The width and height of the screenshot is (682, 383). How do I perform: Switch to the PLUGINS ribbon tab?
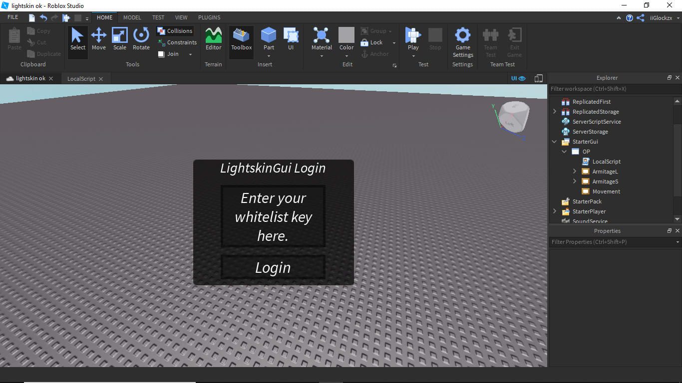pyautogui.click(x=209, y=17)
